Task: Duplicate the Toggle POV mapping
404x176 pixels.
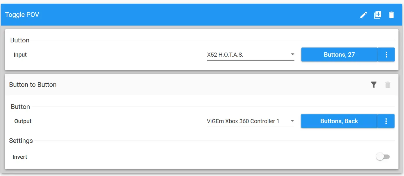Action: tap(377, 15)
